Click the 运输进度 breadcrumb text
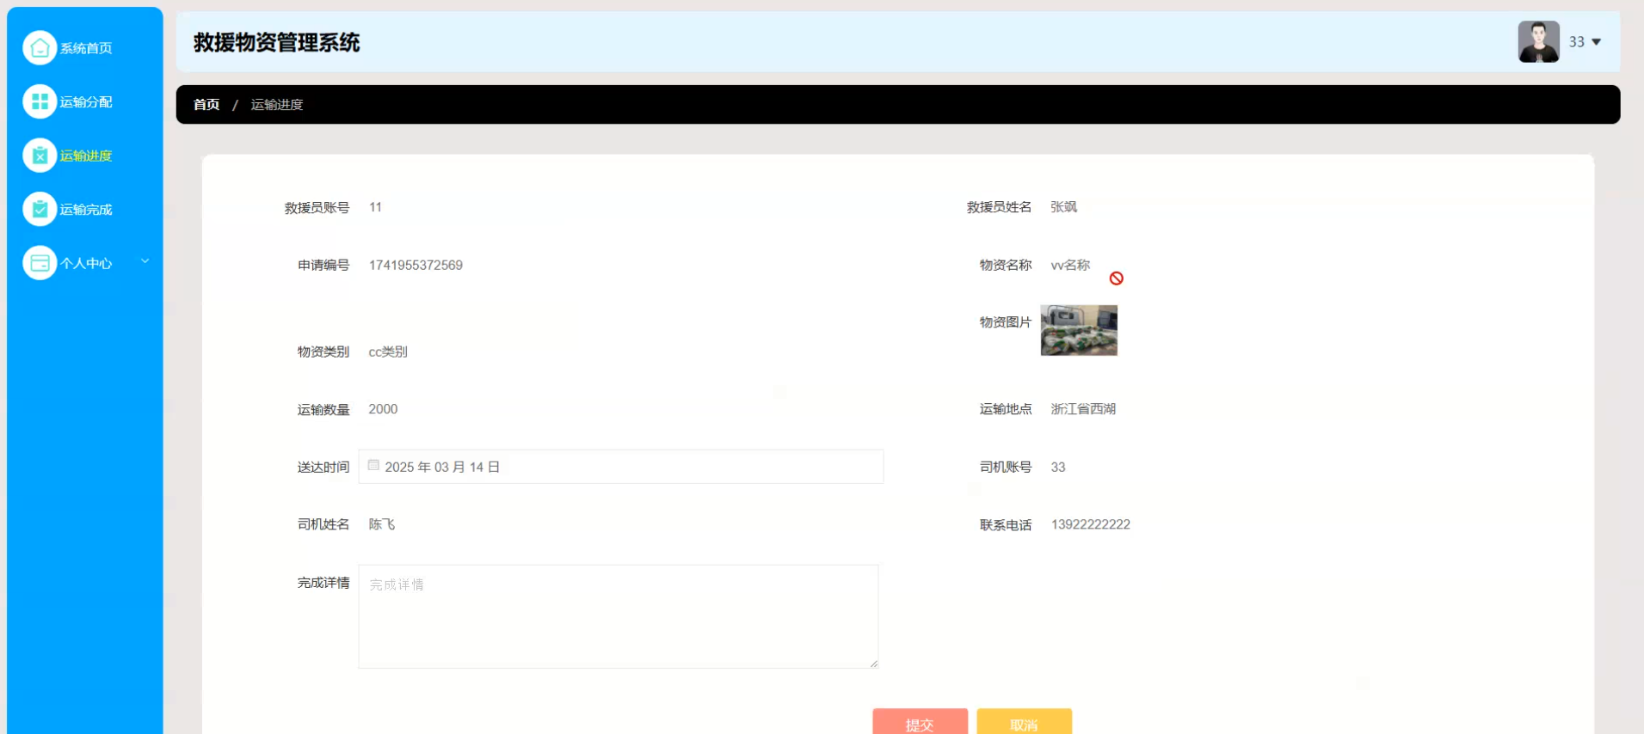The width and height of the screenshot is (1644, 734). coord(277,104)
